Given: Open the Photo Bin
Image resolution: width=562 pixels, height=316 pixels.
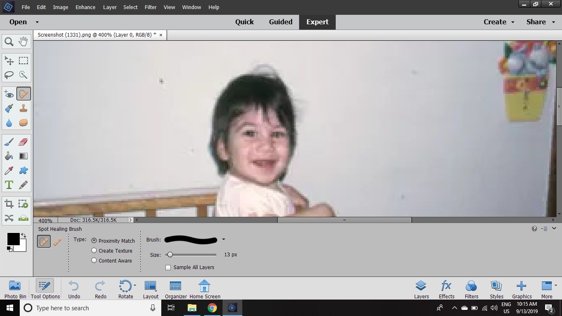Looking at the screenshot, I should point(15,289).
